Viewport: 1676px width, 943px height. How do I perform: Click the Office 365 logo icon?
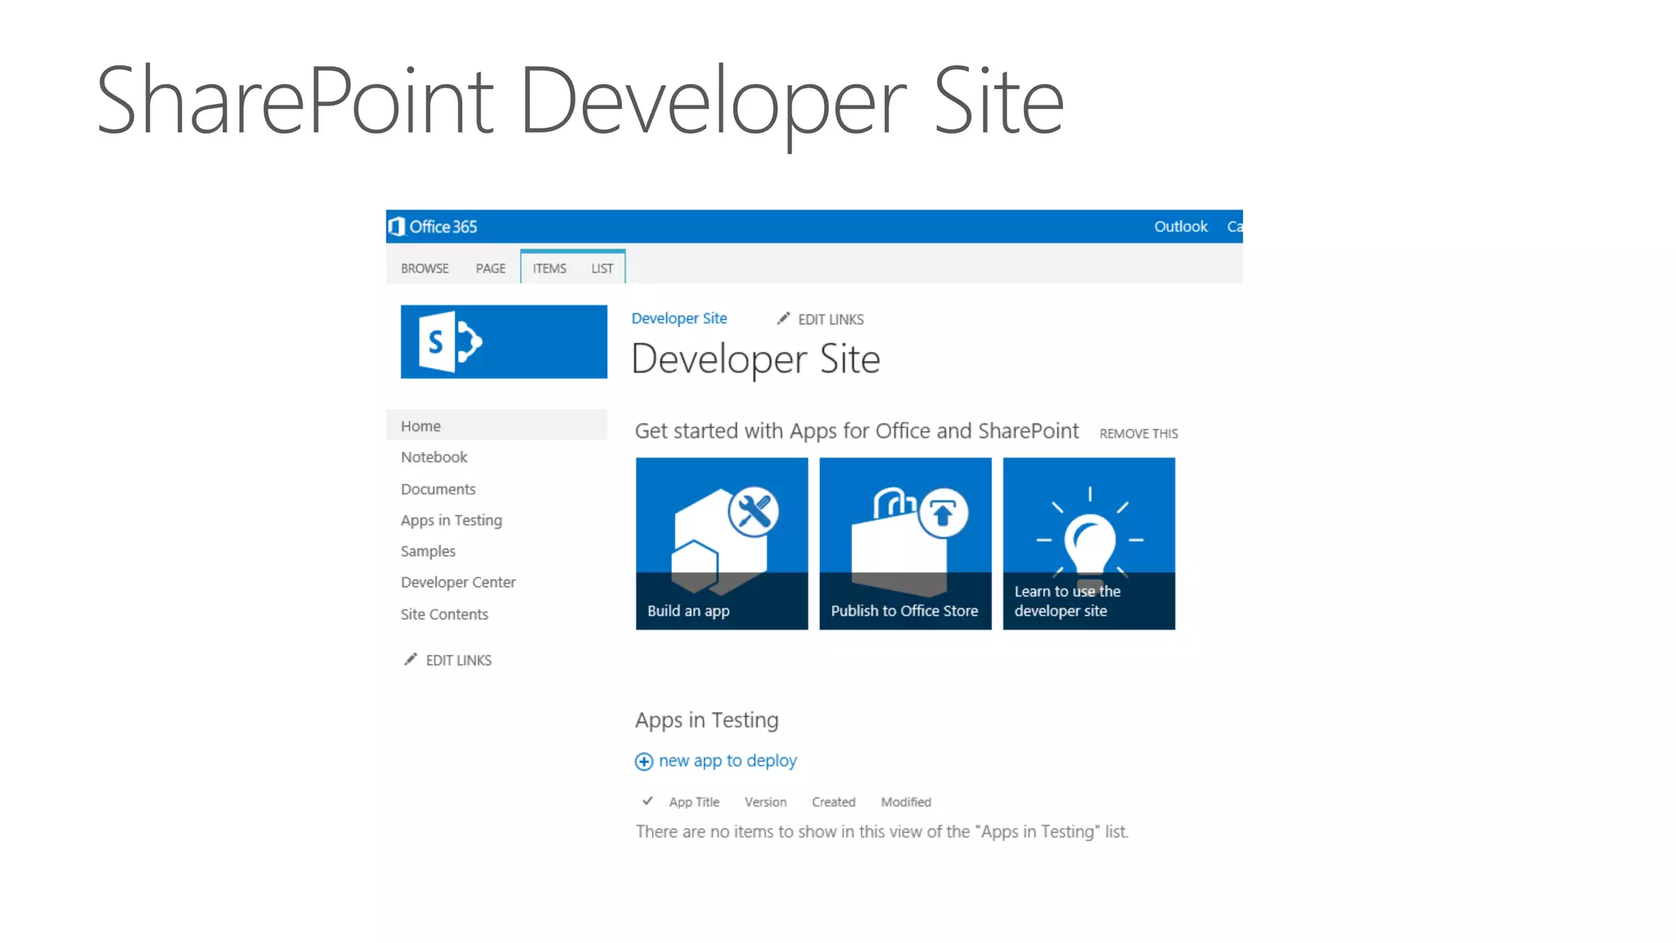point(397,227)
